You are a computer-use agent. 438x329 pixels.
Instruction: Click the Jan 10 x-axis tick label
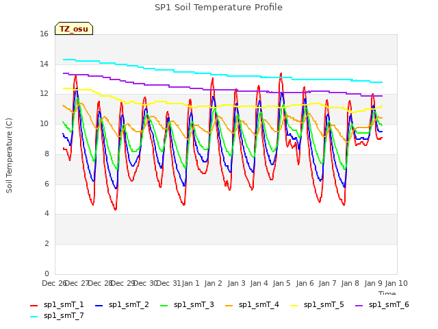[x=396, y=283]
